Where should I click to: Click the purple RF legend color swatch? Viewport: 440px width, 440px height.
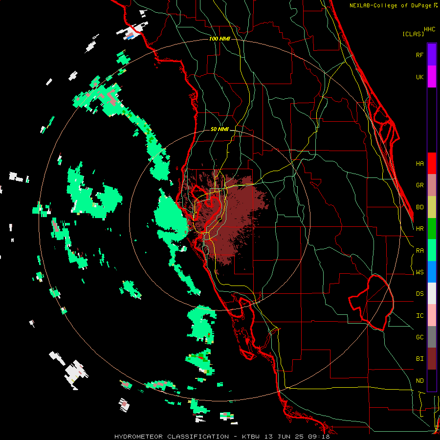[x=432, y=55]
